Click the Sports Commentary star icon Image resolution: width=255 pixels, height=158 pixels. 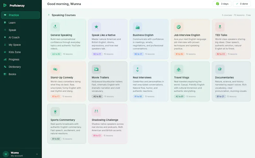55,112
